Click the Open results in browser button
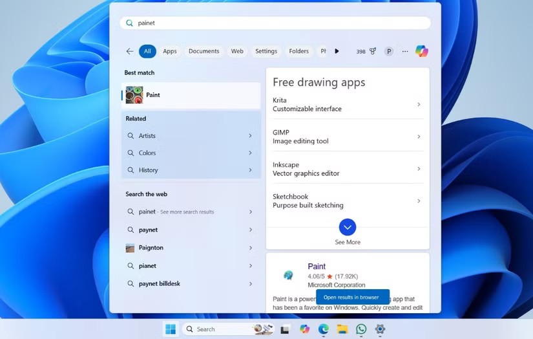The image size is (533, 339). click(351, 297)
